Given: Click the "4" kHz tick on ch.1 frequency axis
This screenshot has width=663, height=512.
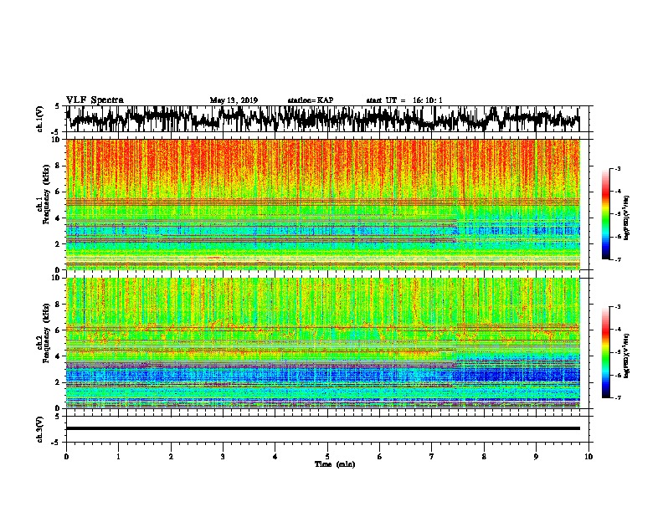Looking at the screenshot, I should click(x=58, y=218).
